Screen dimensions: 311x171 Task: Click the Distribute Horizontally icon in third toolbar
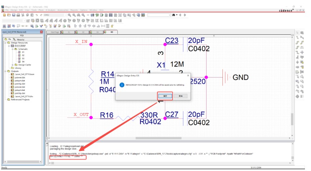[103, 26]
